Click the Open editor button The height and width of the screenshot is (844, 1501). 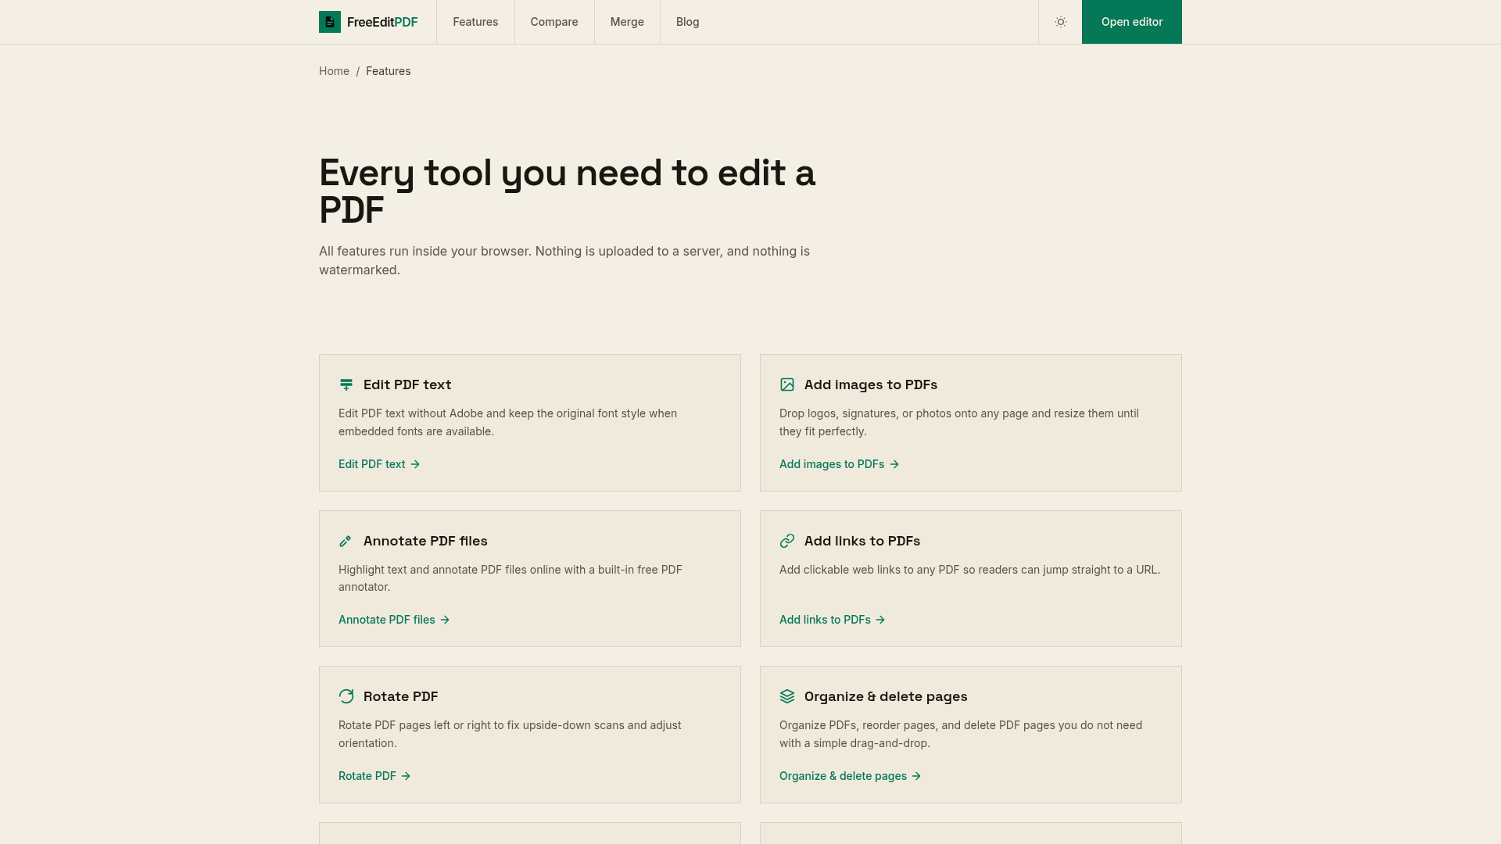1132,22
